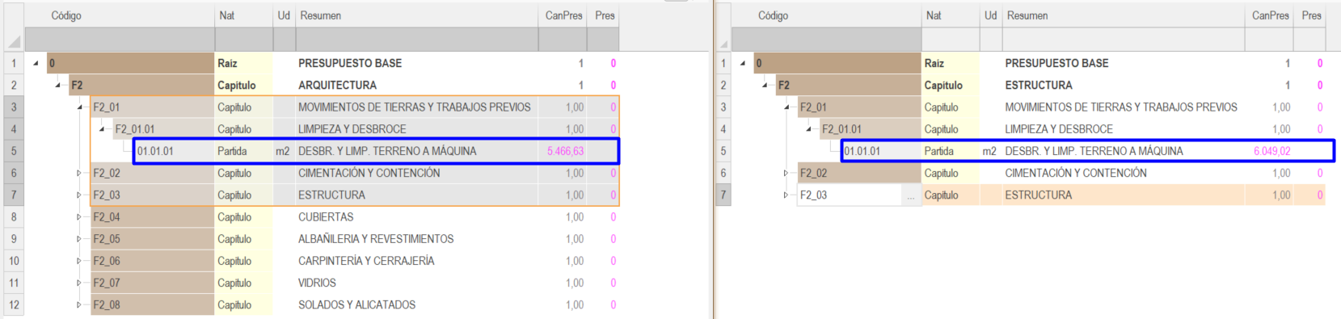Collapse the F2_01 chapter in left panel
The image size is (1341, 319).
(79, 107)
